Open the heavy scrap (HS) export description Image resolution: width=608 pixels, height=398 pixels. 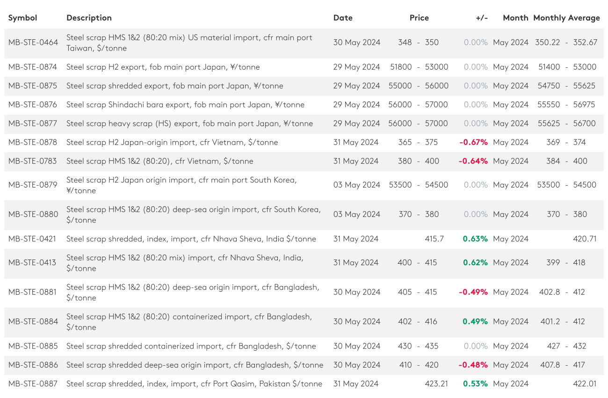click(x=189, y=123)
